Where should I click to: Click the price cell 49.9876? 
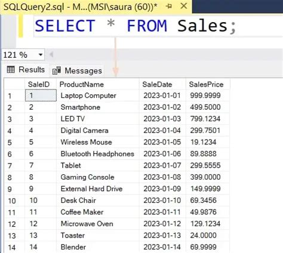[x=208, y=212]
